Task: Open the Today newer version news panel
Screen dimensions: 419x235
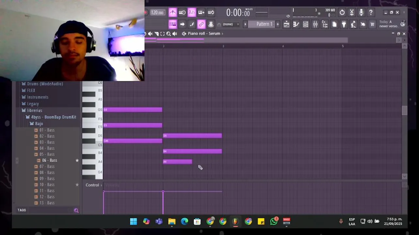Action: (392, 24)
